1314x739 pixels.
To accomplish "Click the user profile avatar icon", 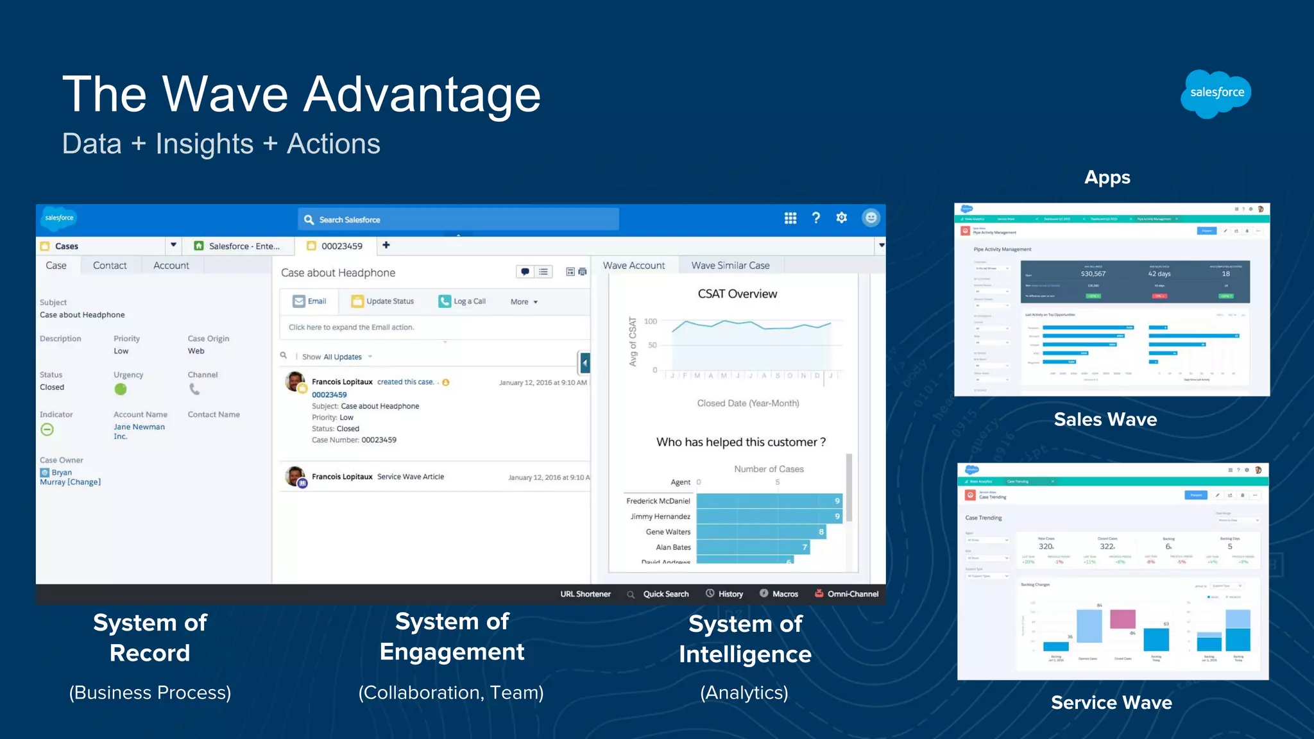I will [871, 218].
